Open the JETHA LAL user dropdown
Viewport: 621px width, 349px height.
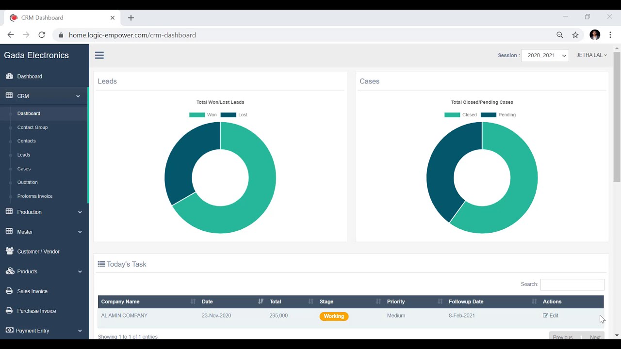(591, 55)
